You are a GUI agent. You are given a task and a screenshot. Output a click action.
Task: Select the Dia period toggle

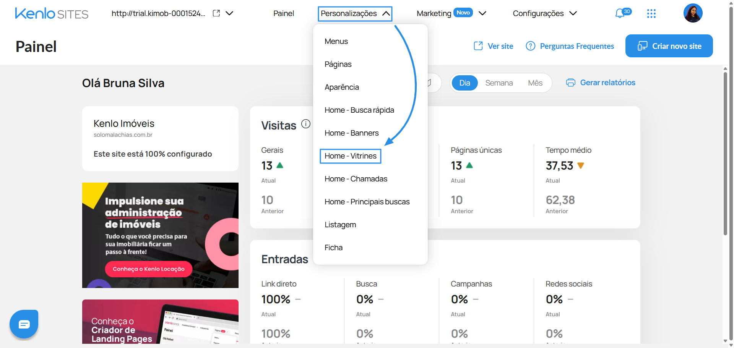click(x=465, y=83)
